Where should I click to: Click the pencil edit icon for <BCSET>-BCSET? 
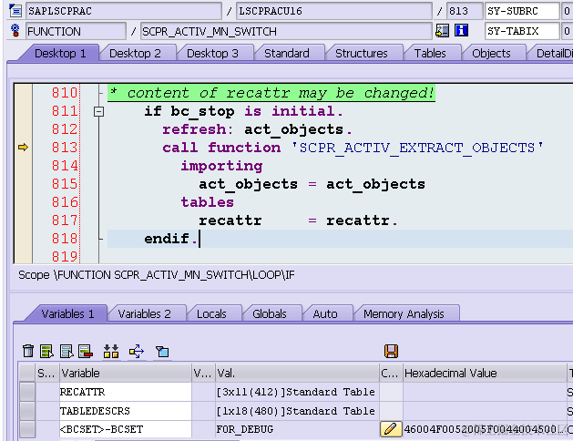pyautogui.click(x=391, y=429)
